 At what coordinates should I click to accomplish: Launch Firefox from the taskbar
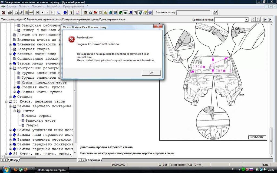coord(15,170)
